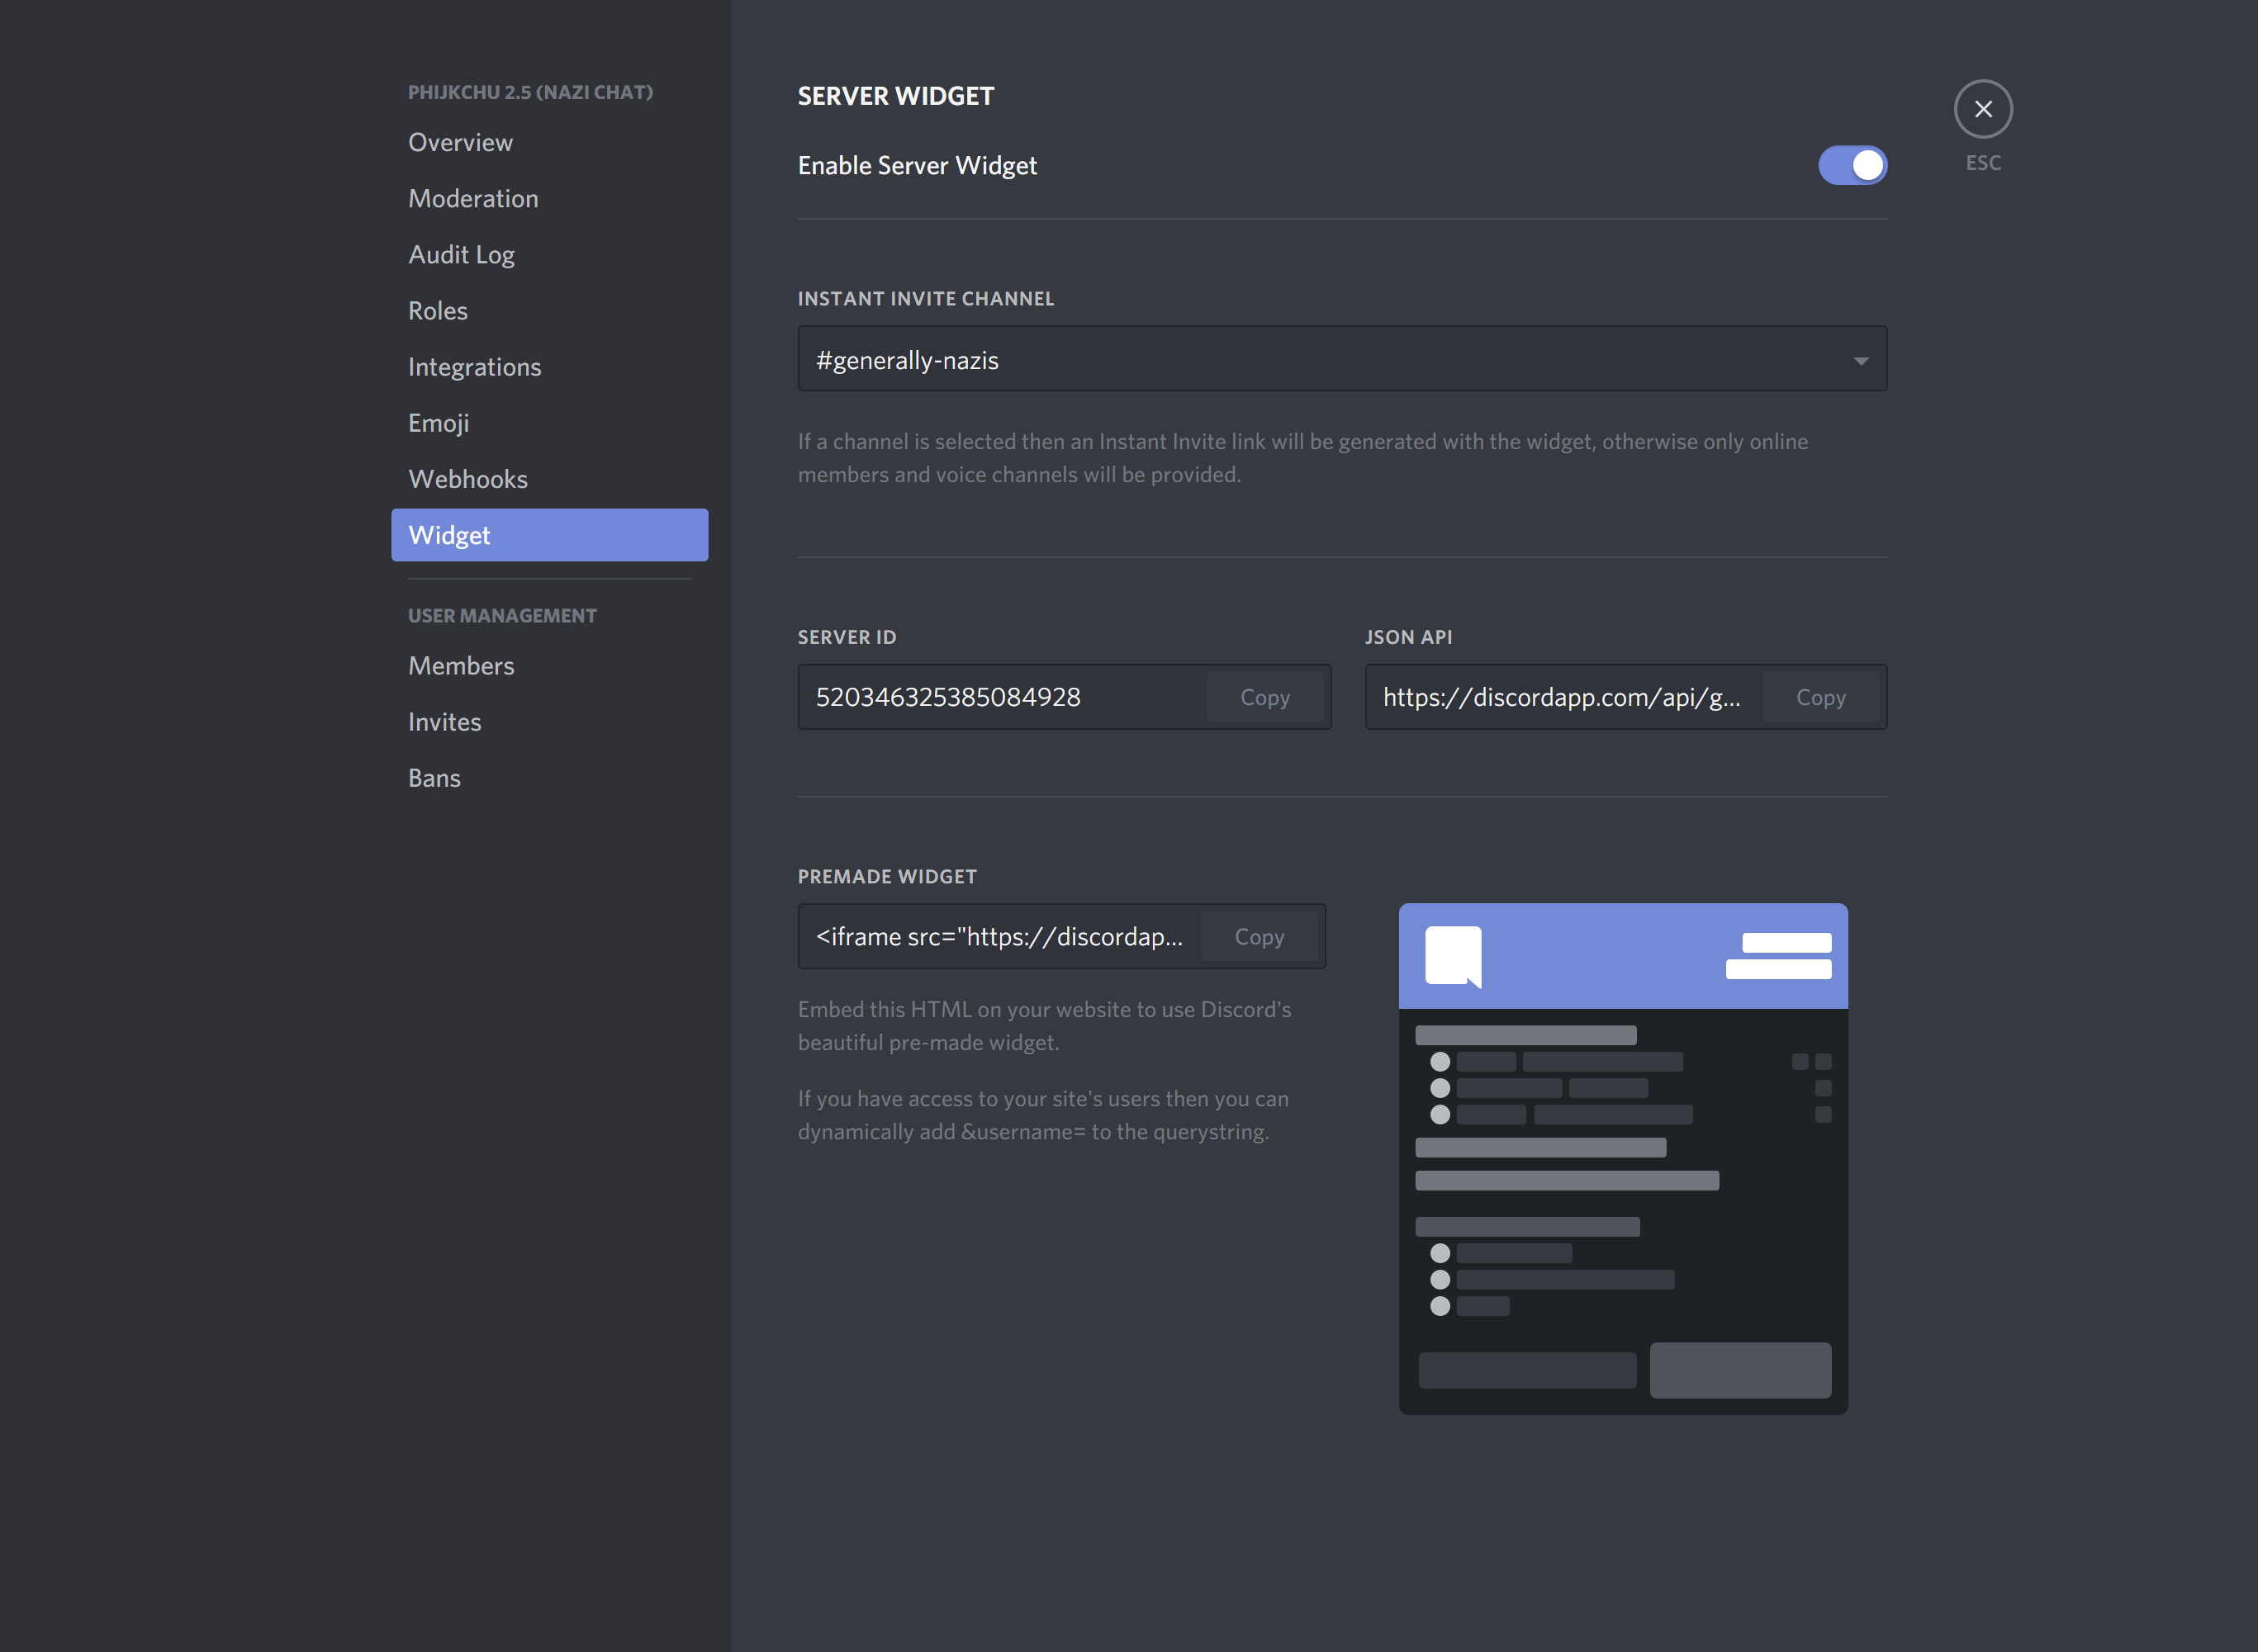Open Emoji settings
The image size is (2258, 1652).
click(549, 423)
